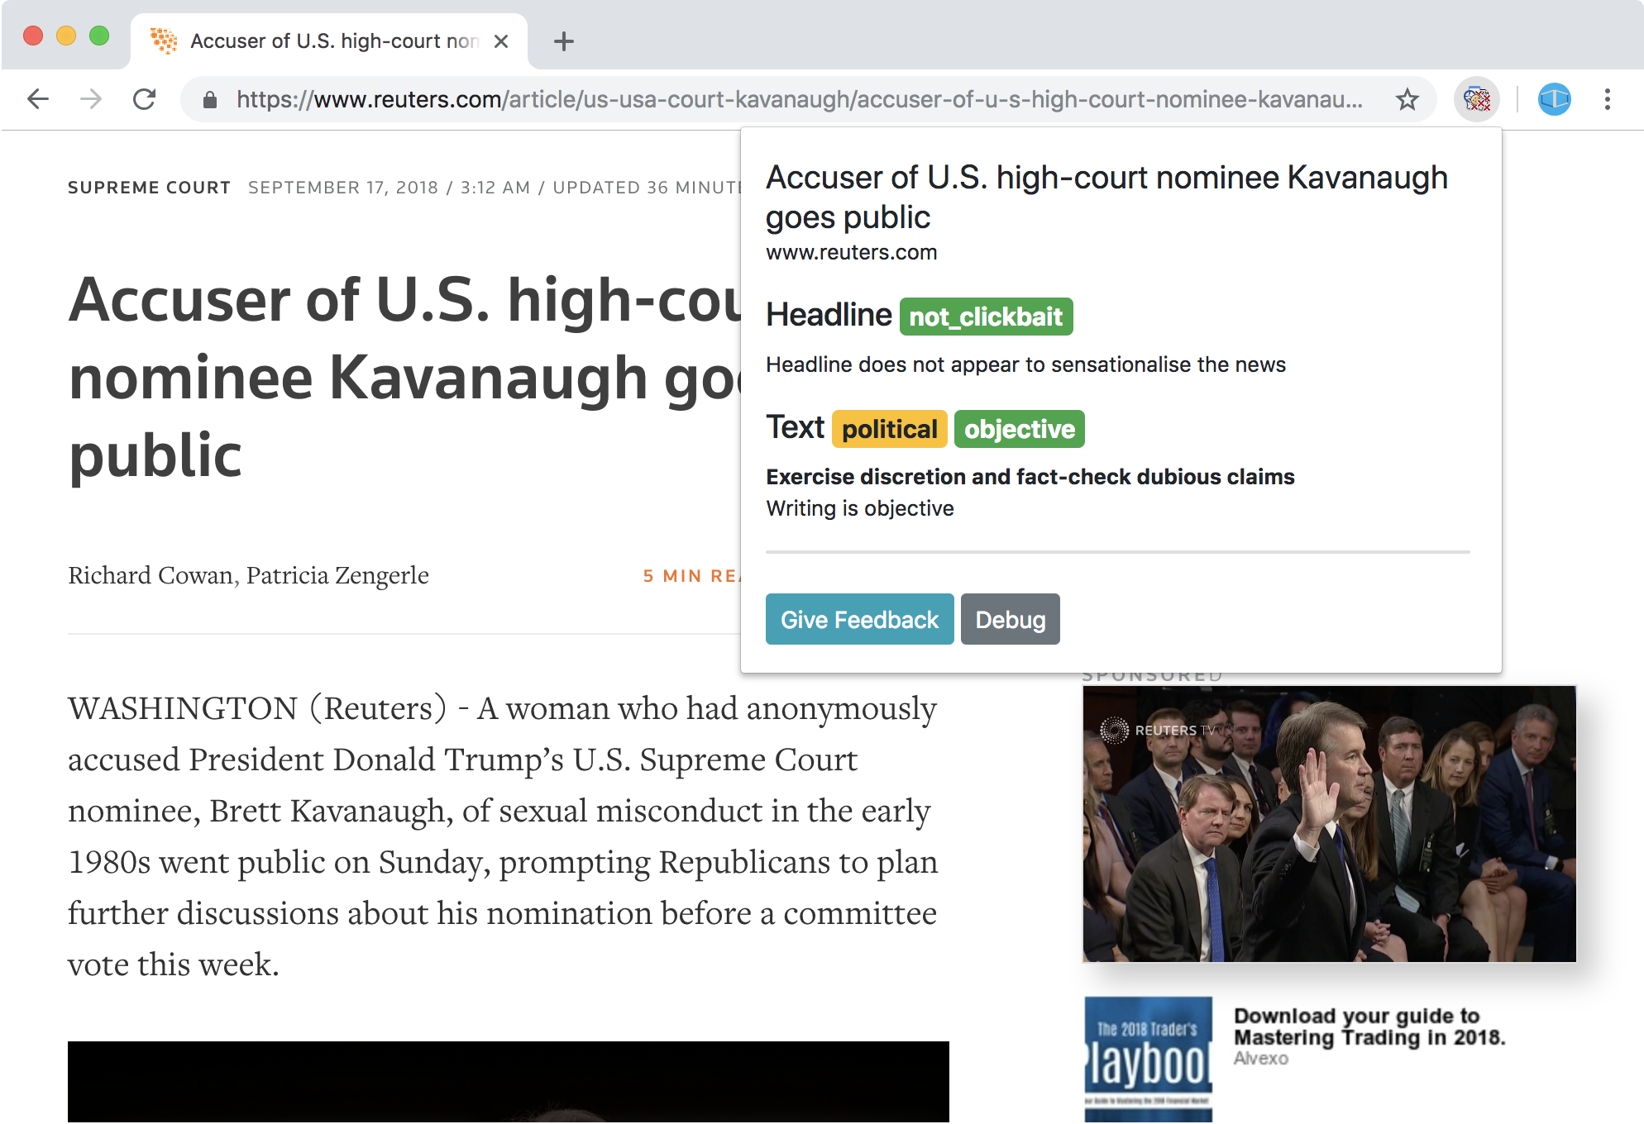Open a new tab with plus button

564,41
